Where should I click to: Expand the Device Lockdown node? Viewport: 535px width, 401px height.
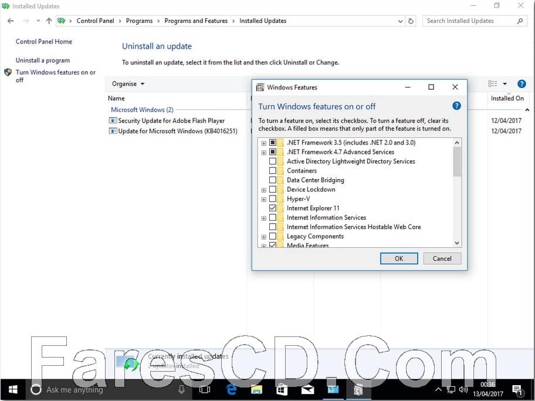(264, 190)
